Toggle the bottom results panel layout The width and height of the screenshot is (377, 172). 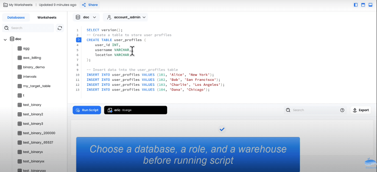tap(371, 5)
